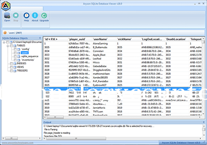207x145 pixels.
Task: Click the 'LogOutLocati...' column header
Action: click(153, 39)
